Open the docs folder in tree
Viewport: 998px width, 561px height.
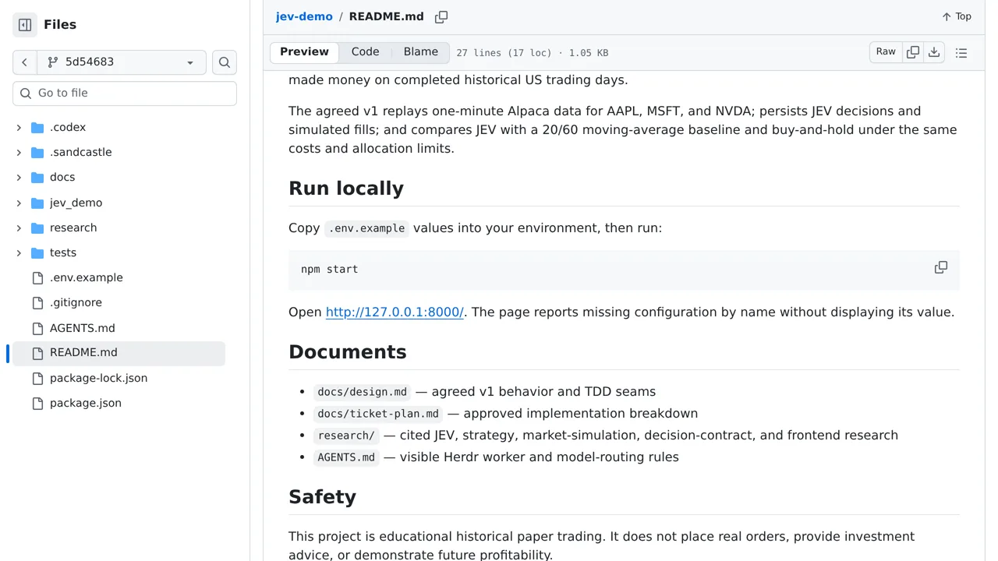(62, 178)
